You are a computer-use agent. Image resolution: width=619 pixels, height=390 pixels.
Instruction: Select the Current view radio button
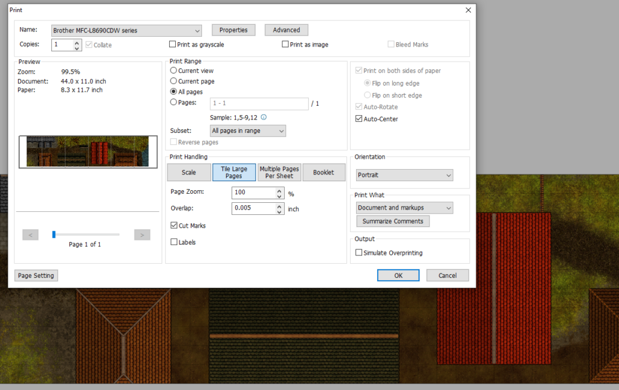[x=173, y=71]
